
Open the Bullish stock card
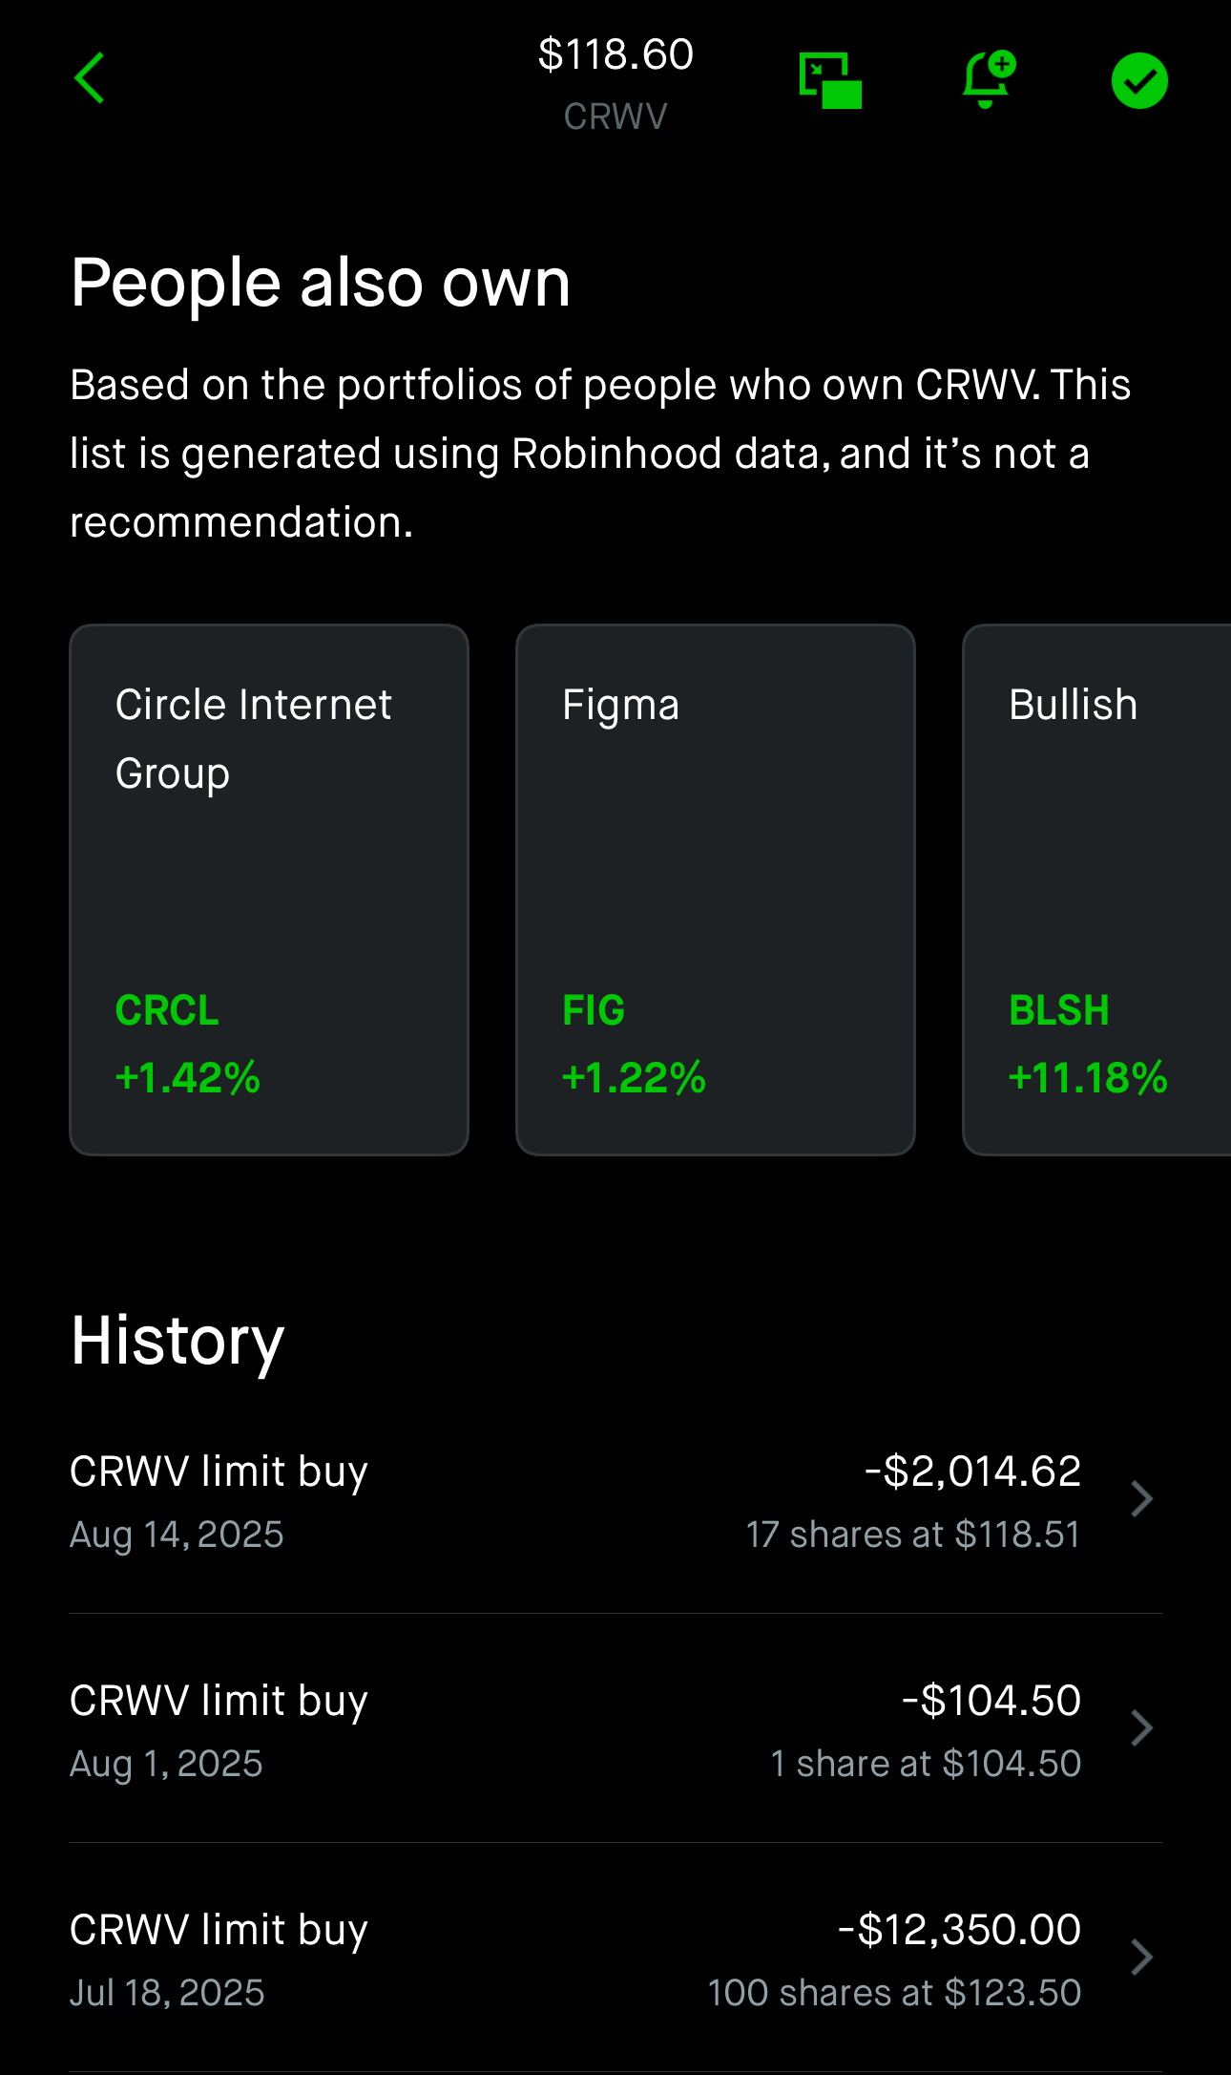1097,890
